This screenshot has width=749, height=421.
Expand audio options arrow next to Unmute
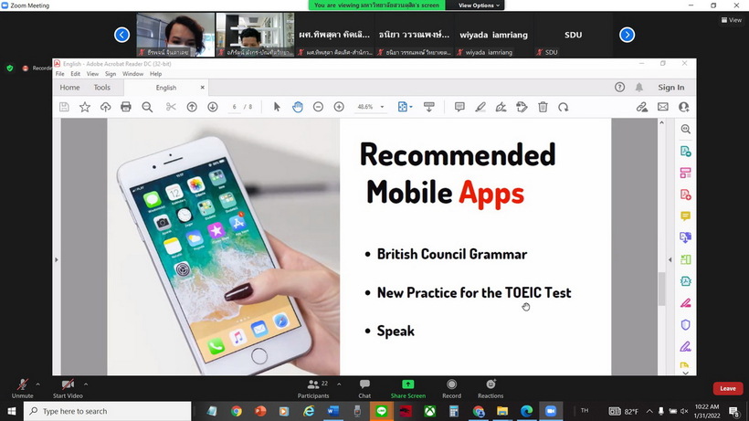point(37,384)
